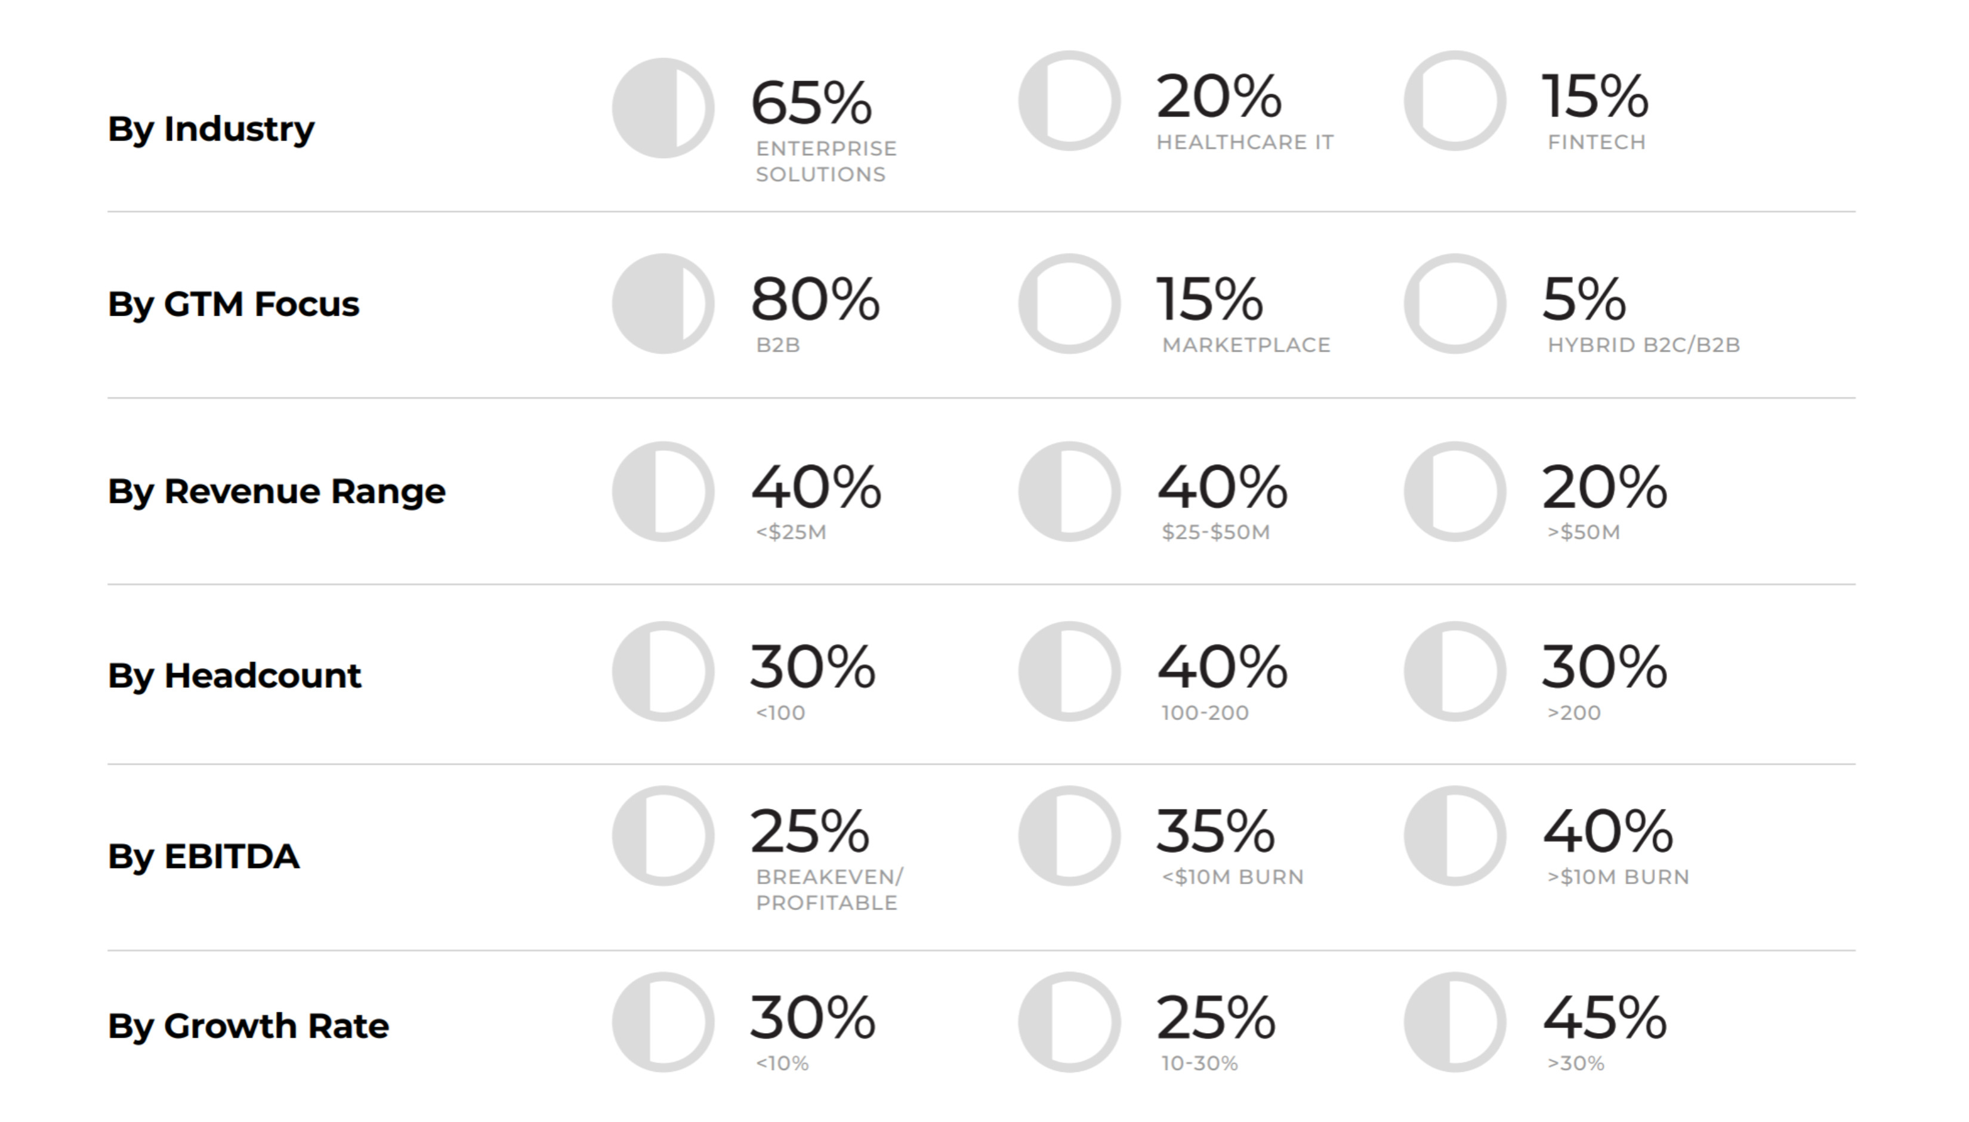1969x1122 pixels.
Task: Select the >$10M Burn pie icon
Action: [x=1454, y=836]
